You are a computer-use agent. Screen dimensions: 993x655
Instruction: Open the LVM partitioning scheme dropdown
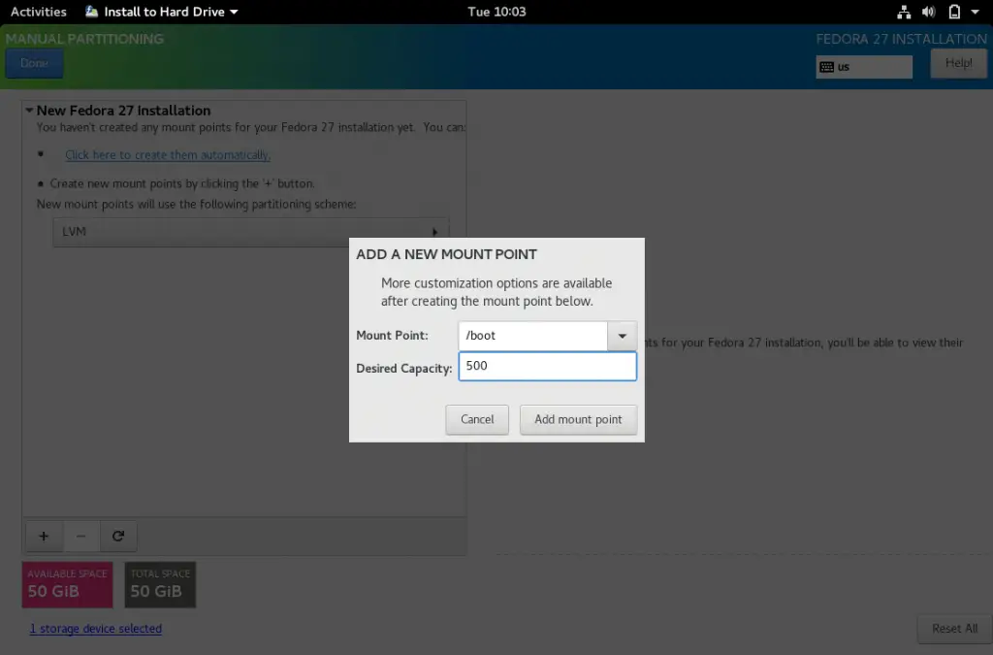pyautogui.click(x=251, y=232)
